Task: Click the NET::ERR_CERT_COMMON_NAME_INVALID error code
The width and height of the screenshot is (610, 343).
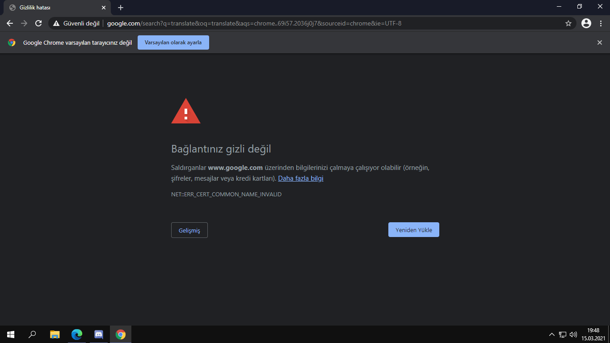Action: [x=227, y=195]
